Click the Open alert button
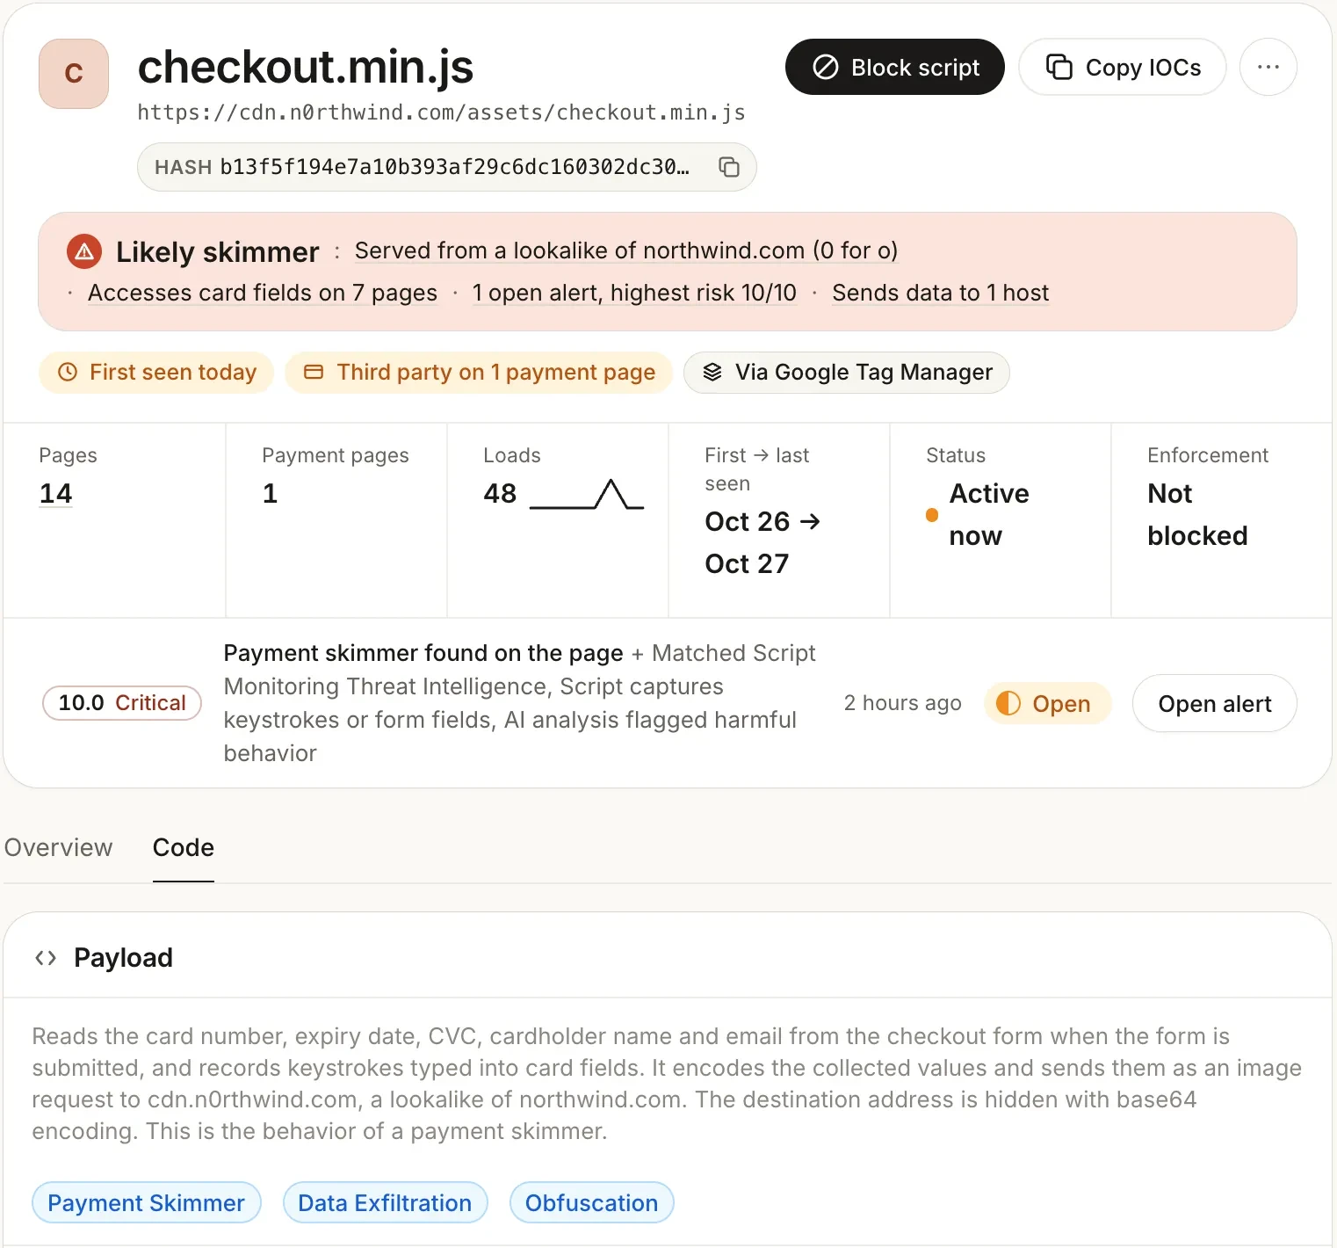 [x=1214, y=703]
